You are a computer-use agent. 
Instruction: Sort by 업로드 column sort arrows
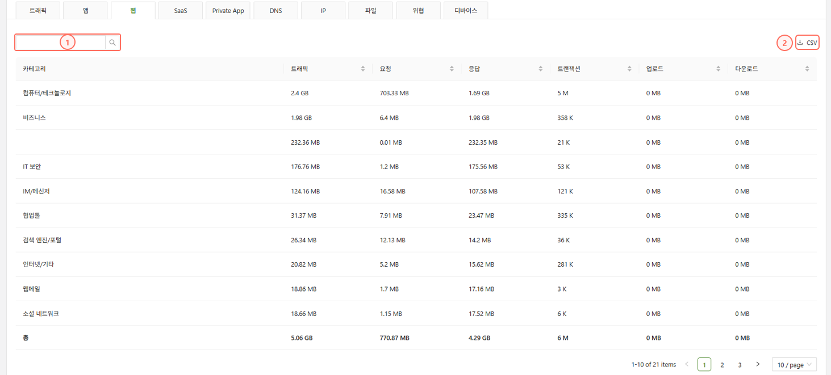click(x=718, y=69)
